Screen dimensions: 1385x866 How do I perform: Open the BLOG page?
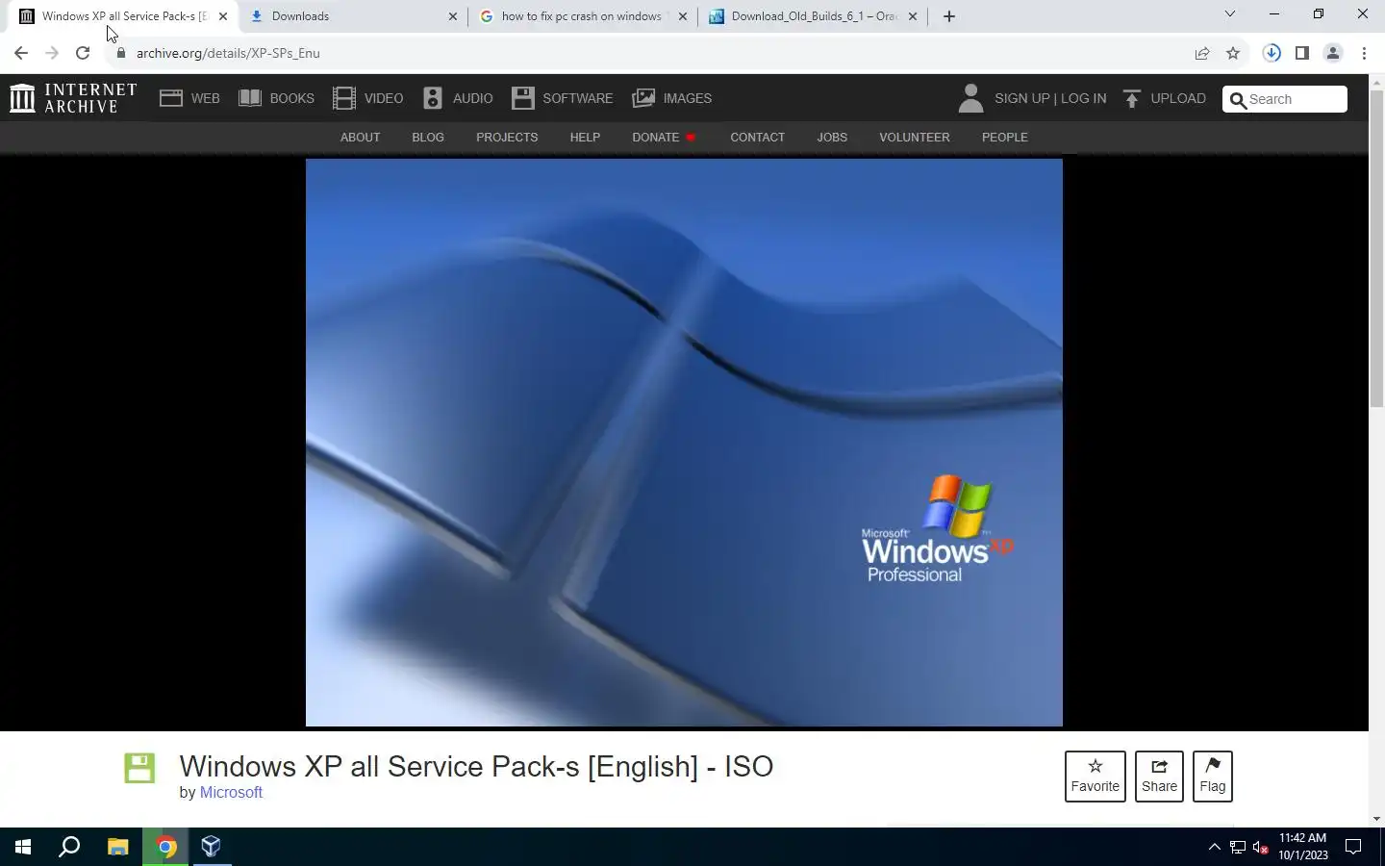tap(428, 138)
